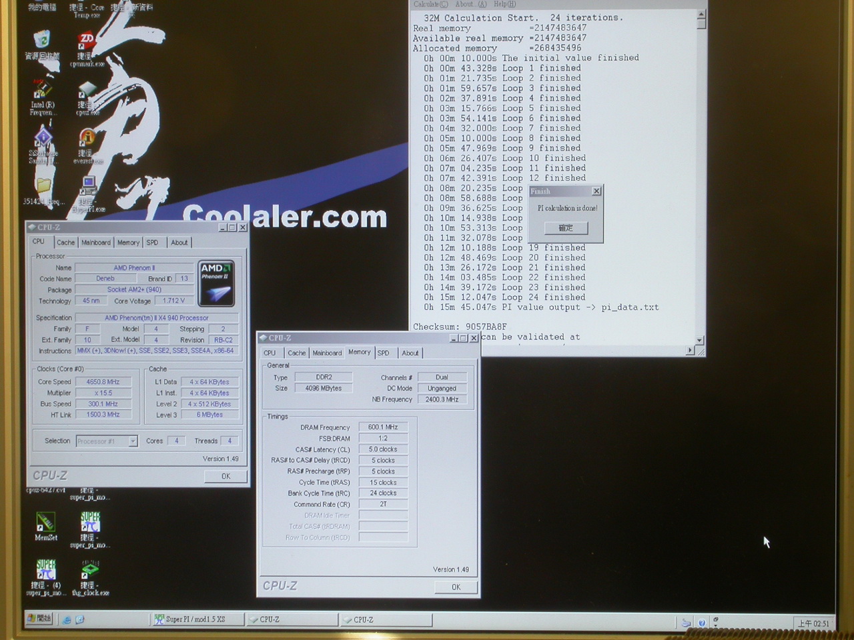
Task: Click OK in the CPU-Z Memory window
Action: click(x=456, y=587)
